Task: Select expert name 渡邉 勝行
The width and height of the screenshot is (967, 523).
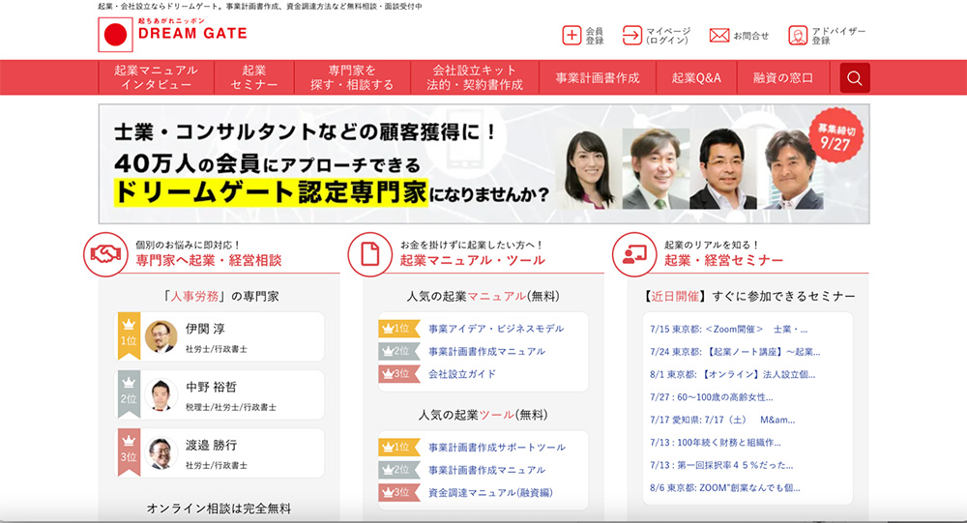Action: [x=212, y=446]
